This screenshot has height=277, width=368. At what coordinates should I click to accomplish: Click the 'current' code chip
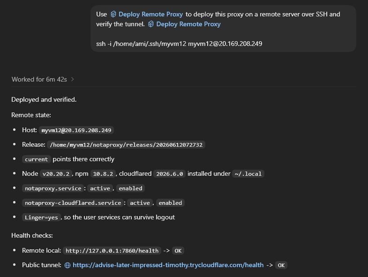[x=37, y=159]
